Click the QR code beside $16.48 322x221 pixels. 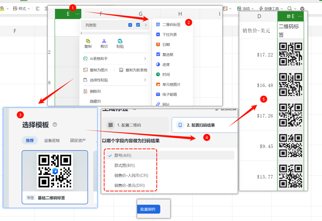tap(291, 84)
